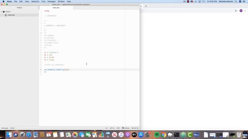Select the index.php editor tab

[x=56, y=8]
